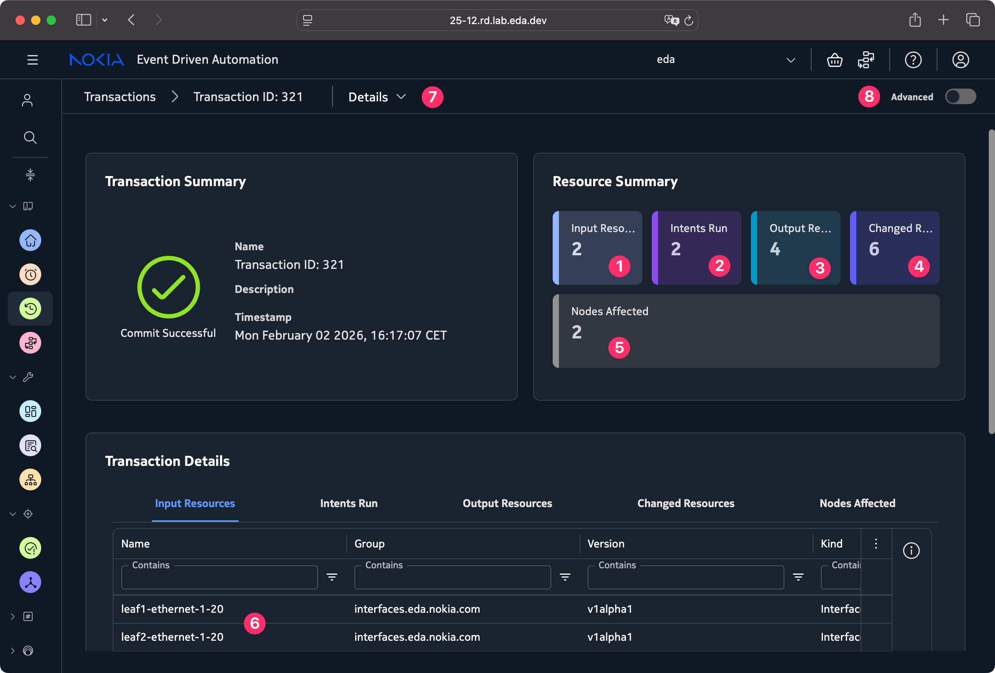Expand the eda namespace selector
The image size is (995, 673).
coord(790,60)
